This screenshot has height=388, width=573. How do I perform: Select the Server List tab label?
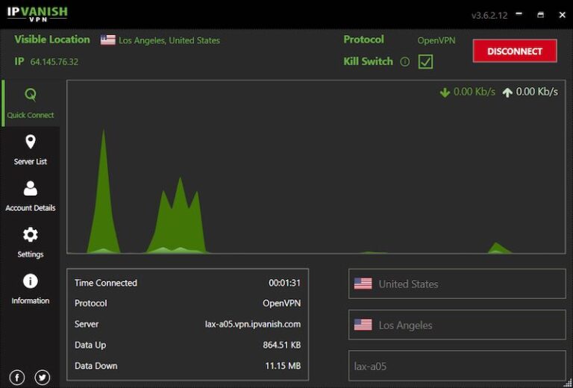click(x=31, y=162)
